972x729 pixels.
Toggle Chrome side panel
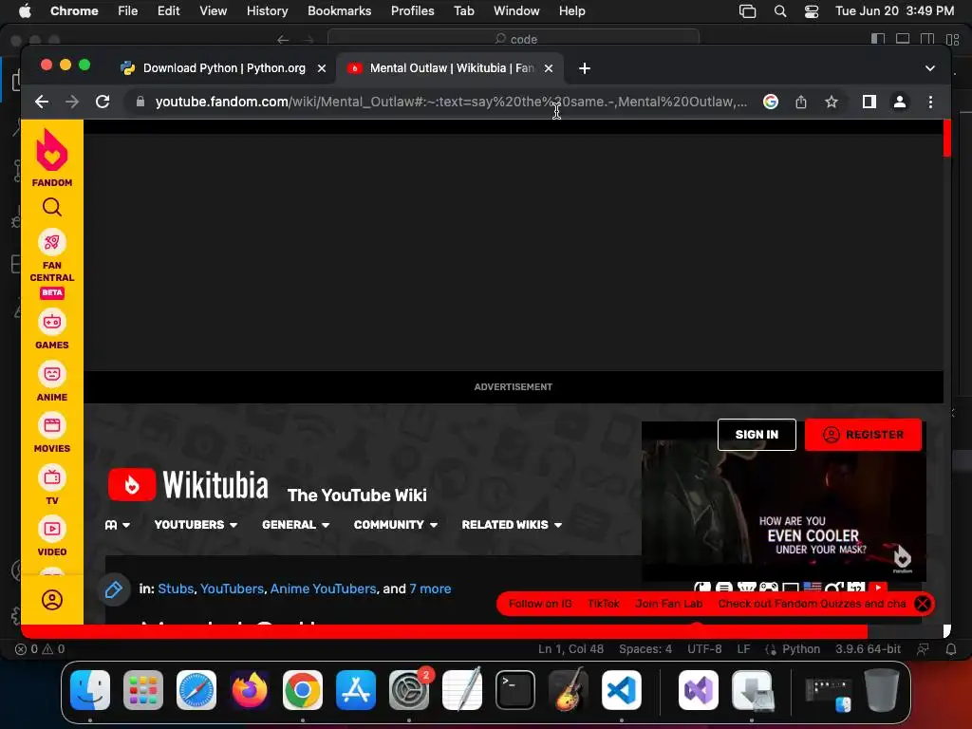pyautogui.click(x=869, y=102)
